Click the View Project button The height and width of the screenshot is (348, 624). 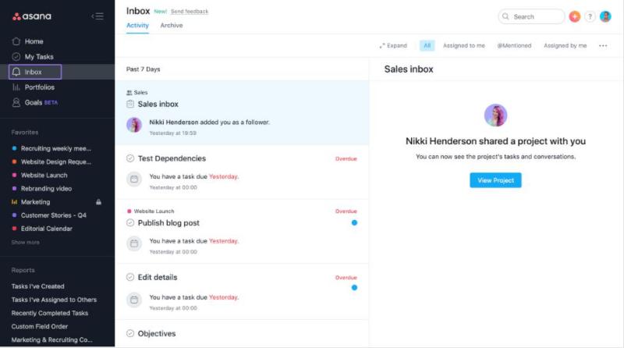pyautogui.click(x=495, y=180)
